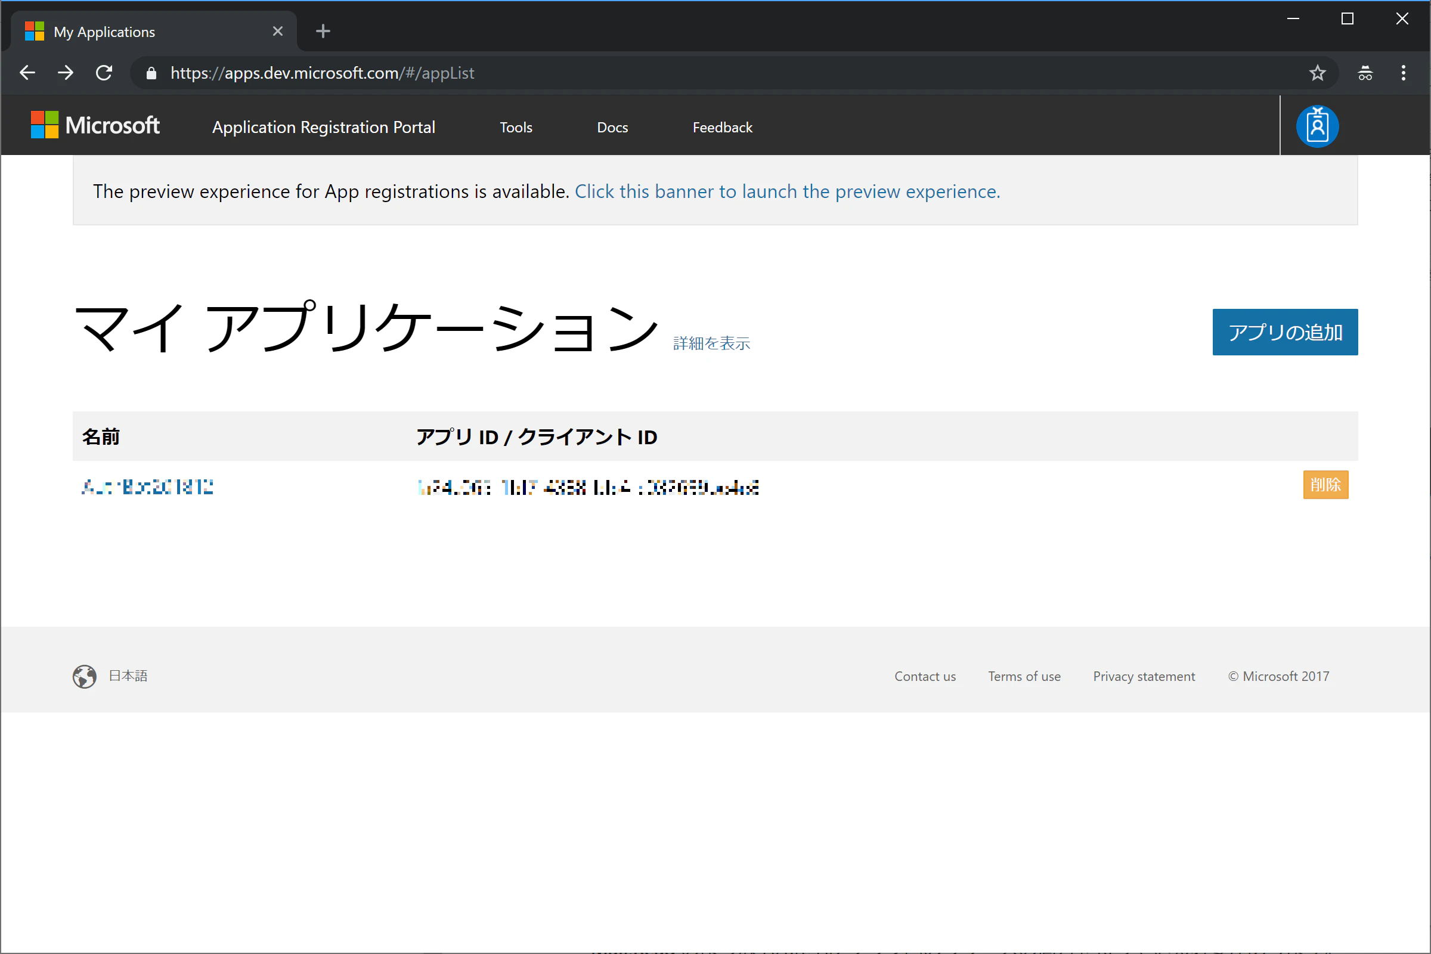Open the Terms of use link
Viewport: 1431px width, 954px height.
1024,677
